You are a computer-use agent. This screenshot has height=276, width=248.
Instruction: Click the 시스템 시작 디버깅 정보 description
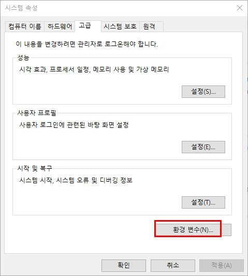76,180
